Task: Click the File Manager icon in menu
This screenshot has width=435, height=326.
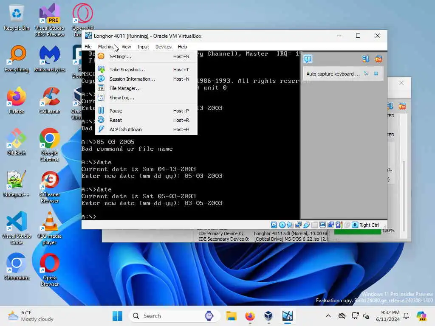Action: [x=101, y=88]
